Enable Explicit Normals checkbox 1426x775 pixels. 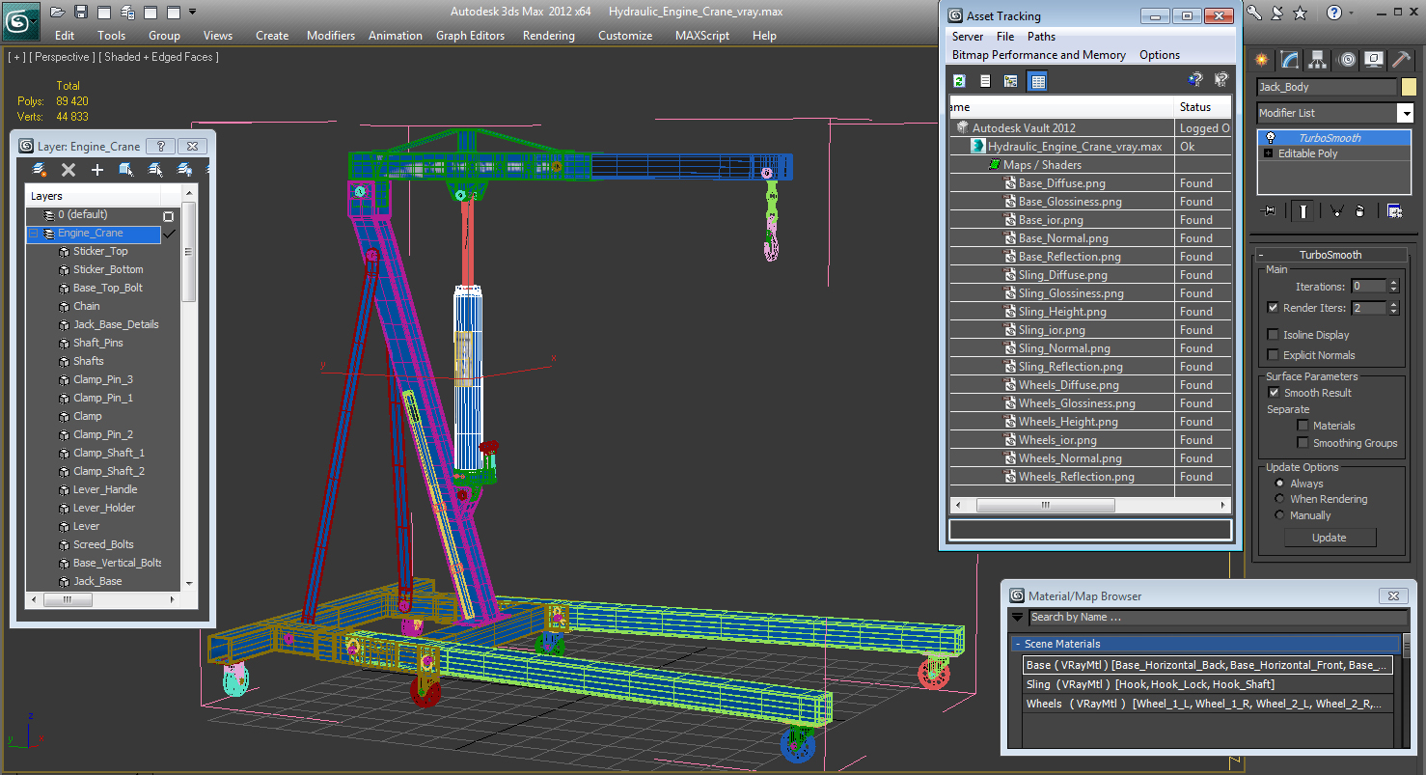point(1273,355)
